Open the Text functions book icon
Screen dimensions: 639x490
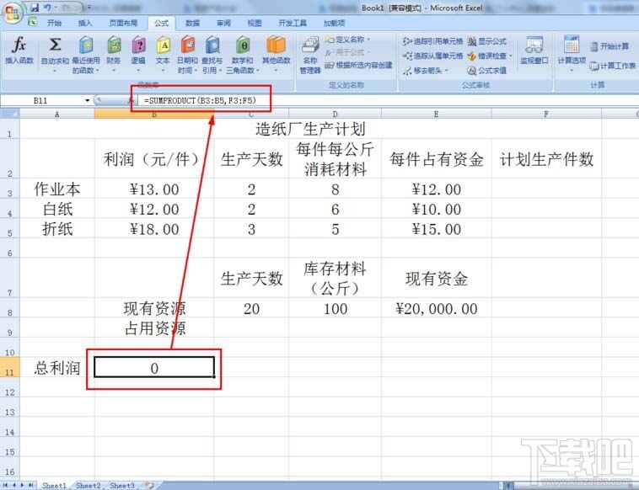(163, 45)
